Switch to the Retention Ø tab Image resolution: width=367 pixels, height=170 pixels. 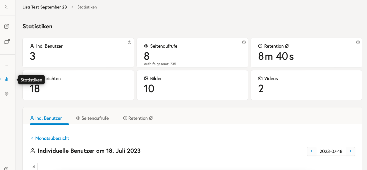pos(138,118)
